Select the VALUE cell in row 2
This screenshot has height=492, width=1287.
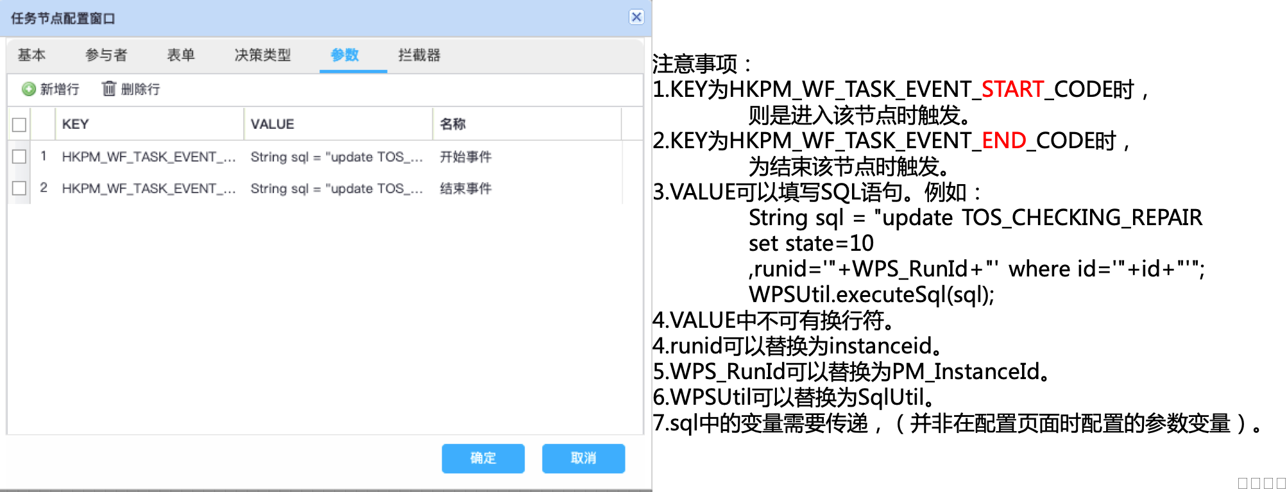(337, 189)
